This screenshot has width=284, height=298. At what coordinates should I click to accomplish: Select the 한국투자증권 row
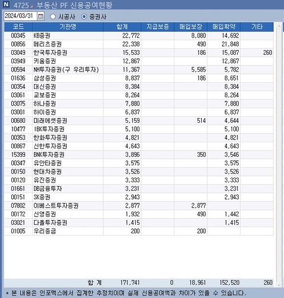tap(139, 52)
